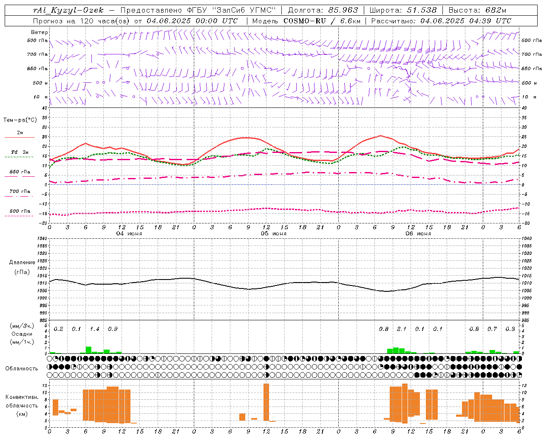Image resolution: width=544 pixels, height=435 pixels.
Task: Click the Тем-ра(°C) temperature axis title
Action: pyautogui.click(x=20, y=120)
